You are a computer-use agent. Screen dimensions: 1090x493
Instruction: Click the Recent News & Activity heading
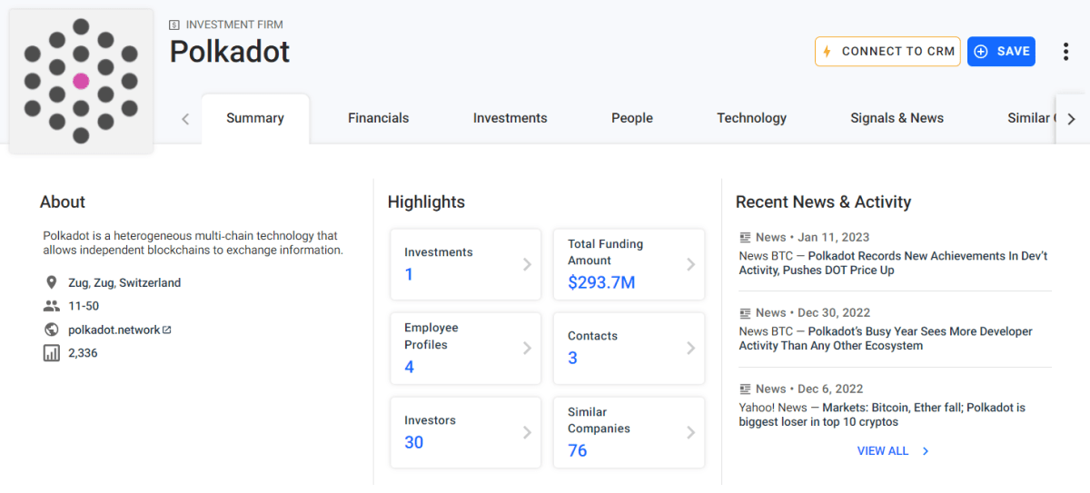(x=823, y=202)
